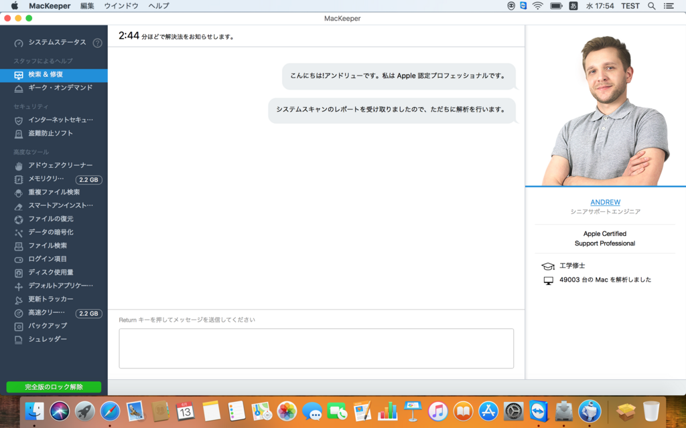
Task: Click the chat message input field
Action: point(316,348)
